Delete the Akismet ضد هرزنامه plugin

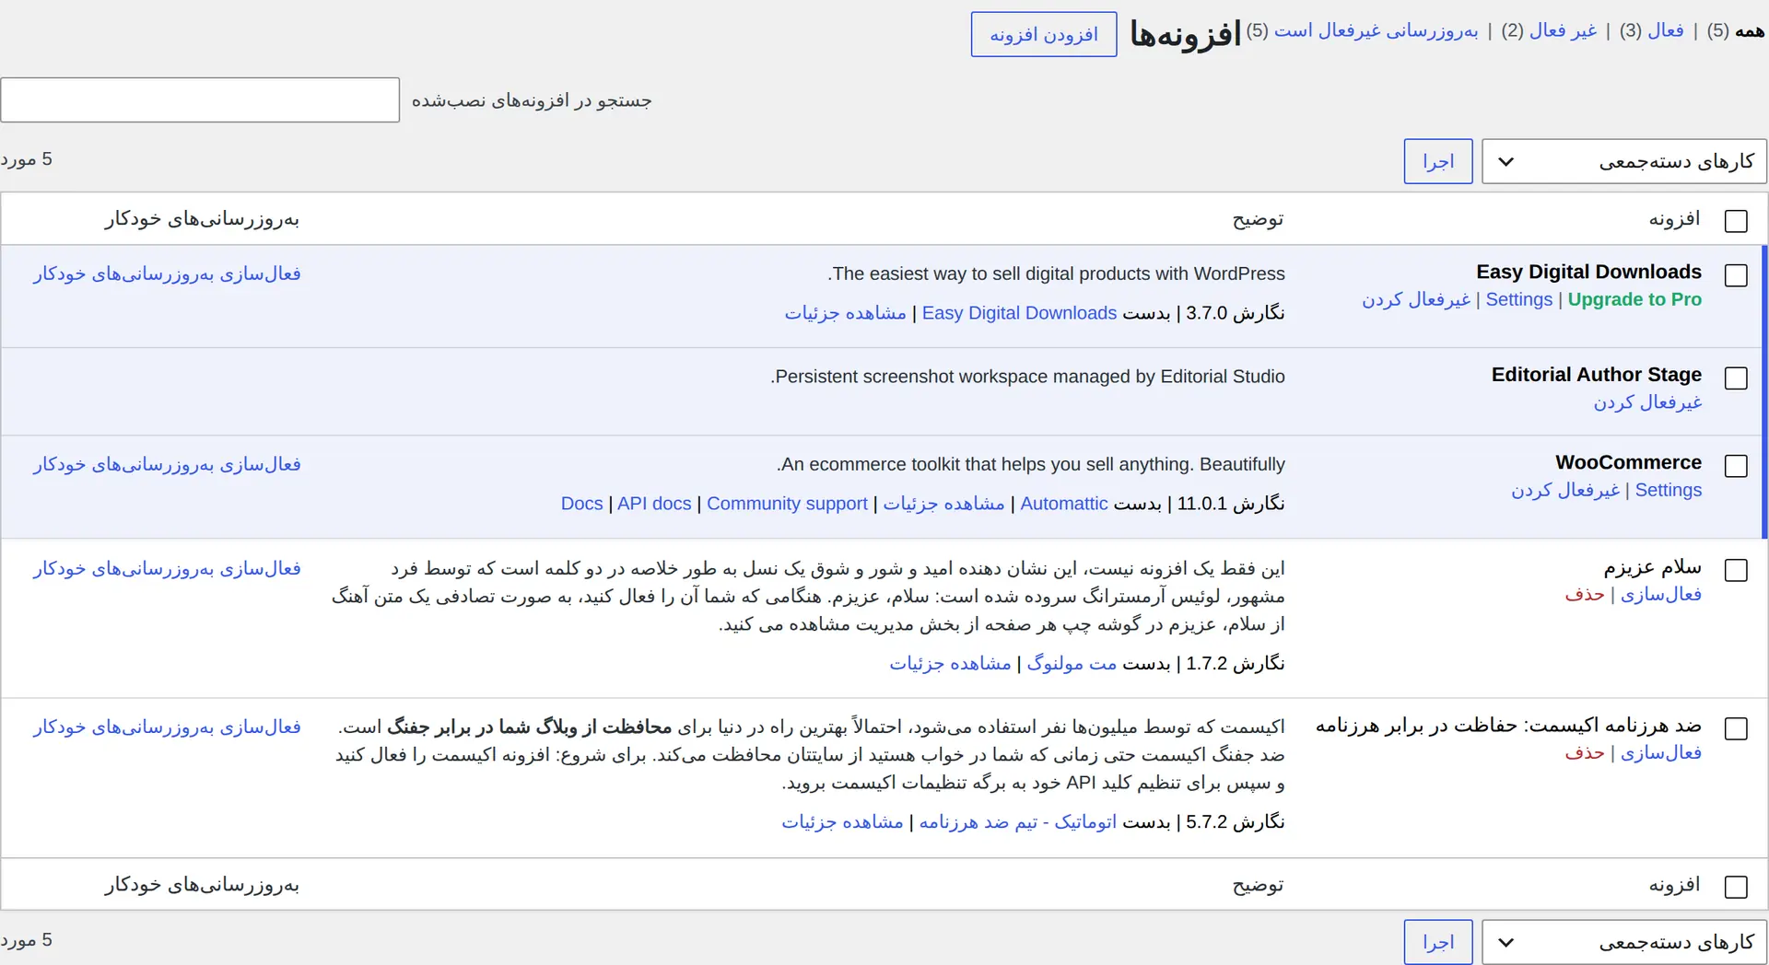click(1585, 753)
